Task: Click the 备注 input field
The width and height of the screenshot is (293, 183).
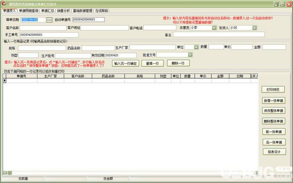Action: pos(219,35)
